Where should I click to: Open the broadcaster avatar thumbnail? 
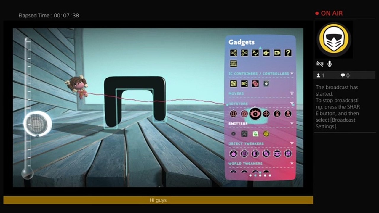click(334, 39)
